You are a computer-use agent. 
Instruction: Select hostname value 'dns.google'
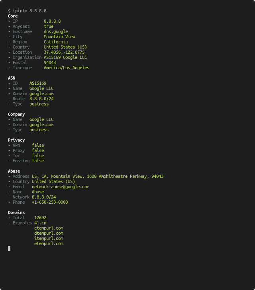[56, 32]
